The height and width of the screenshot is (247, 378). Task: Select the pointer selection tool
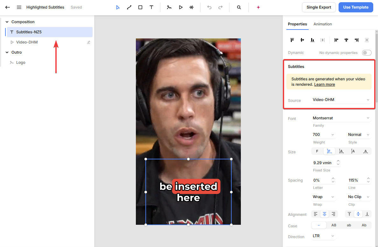pyautogui.click(x=118, y=7)
